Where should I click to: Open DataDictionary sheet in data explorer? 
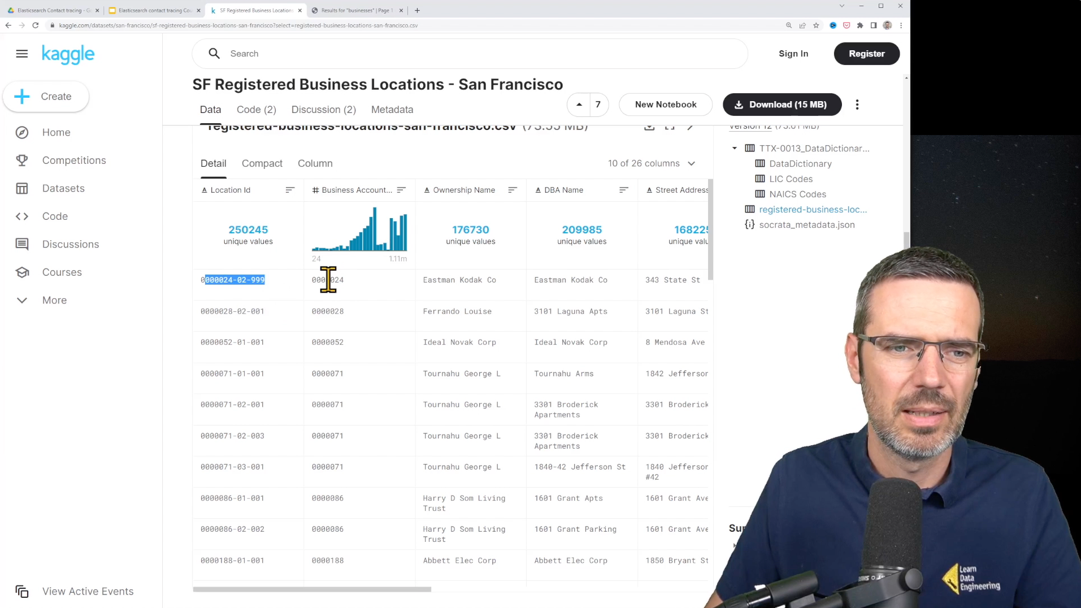tap(800, 164)
